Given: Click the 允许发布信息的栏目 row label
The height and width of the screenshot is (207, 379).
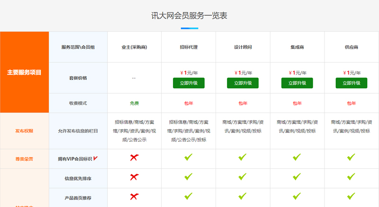Looking at the screenshot, I should 78,131.
